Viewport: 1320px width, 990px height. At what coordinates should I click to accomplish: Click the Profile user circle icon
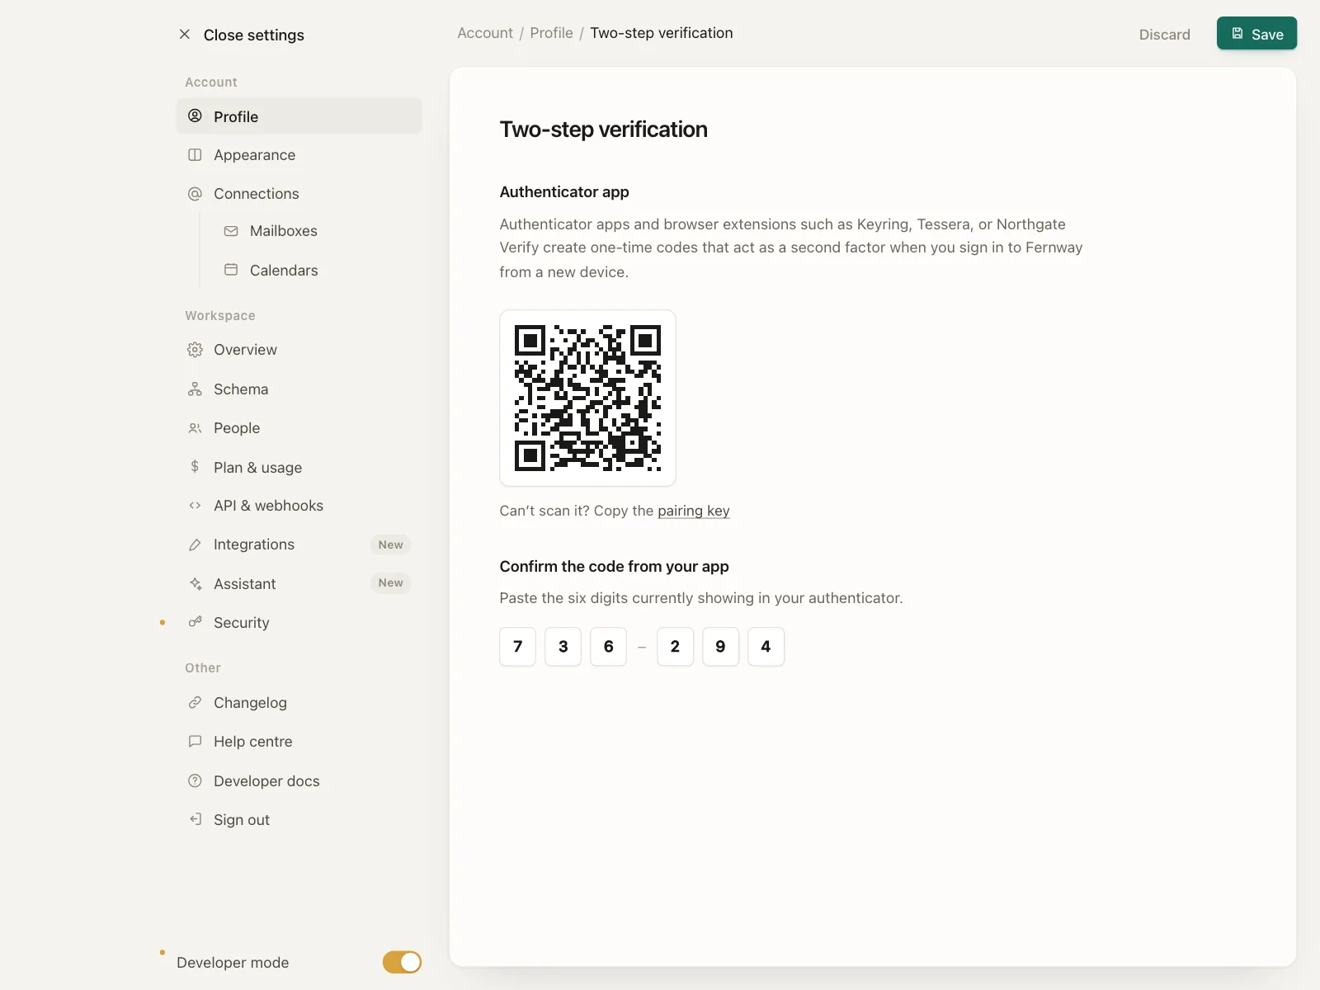tap(195, 116)
